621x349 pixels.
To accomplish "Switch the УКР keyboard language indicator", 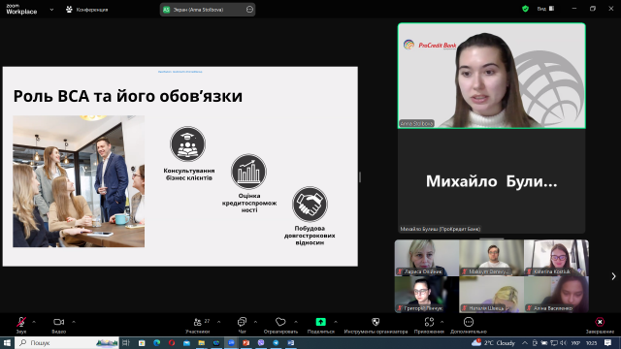I will tap(575, 343).
